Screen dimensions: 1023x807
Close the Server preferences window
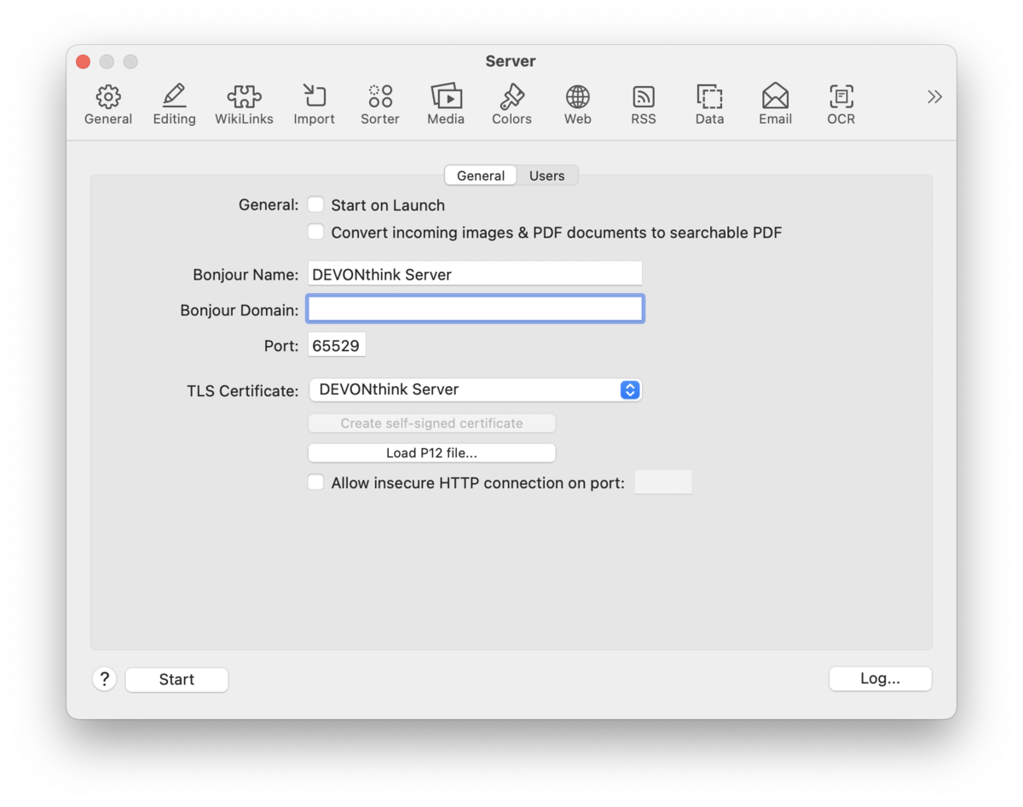click(83, 61)
